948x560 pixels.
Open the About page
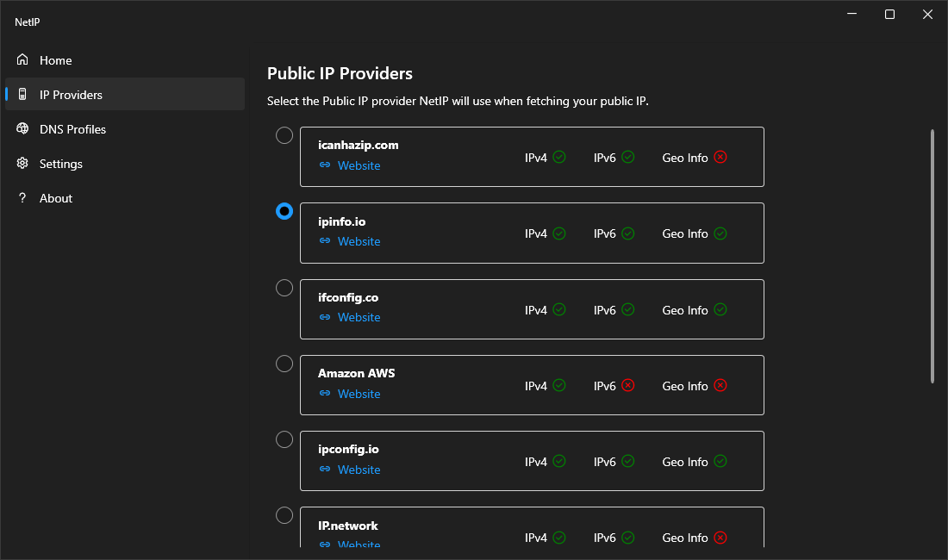coord(125,197)
